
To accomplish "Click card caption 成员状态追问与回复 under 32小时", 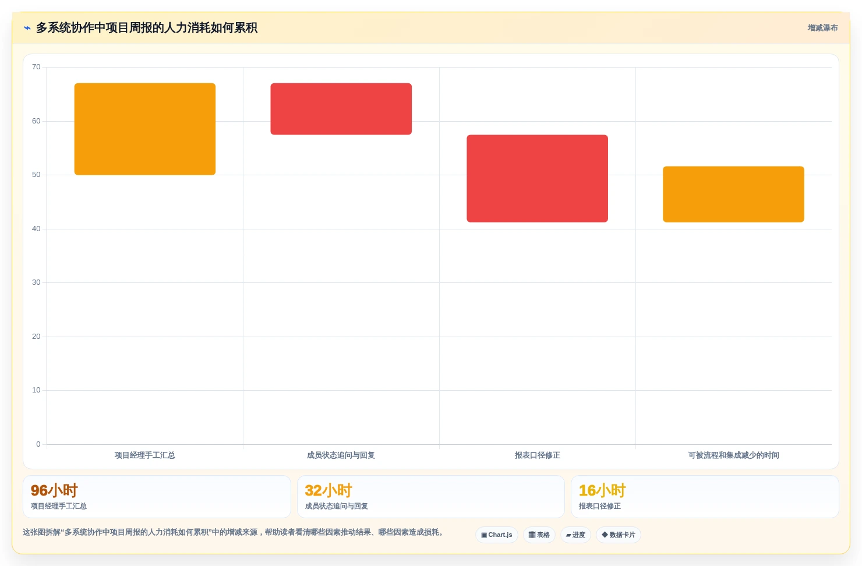I will (x=336, y=506).
